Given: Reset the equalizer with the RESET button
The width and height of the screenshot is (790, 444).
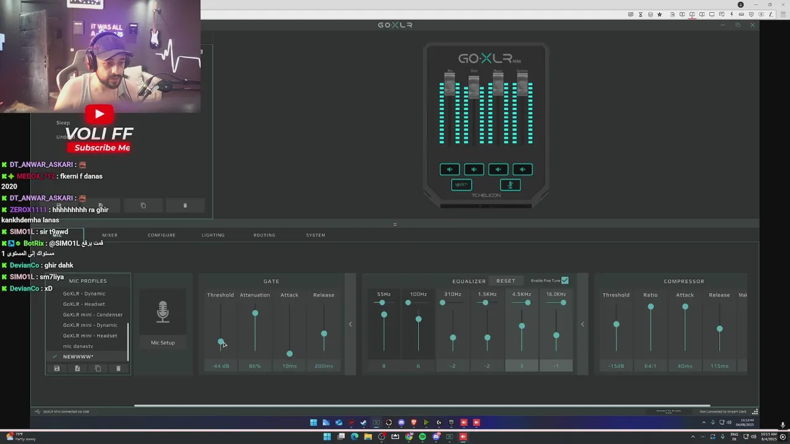Looking at the screenshot, I should click(505, 281).
